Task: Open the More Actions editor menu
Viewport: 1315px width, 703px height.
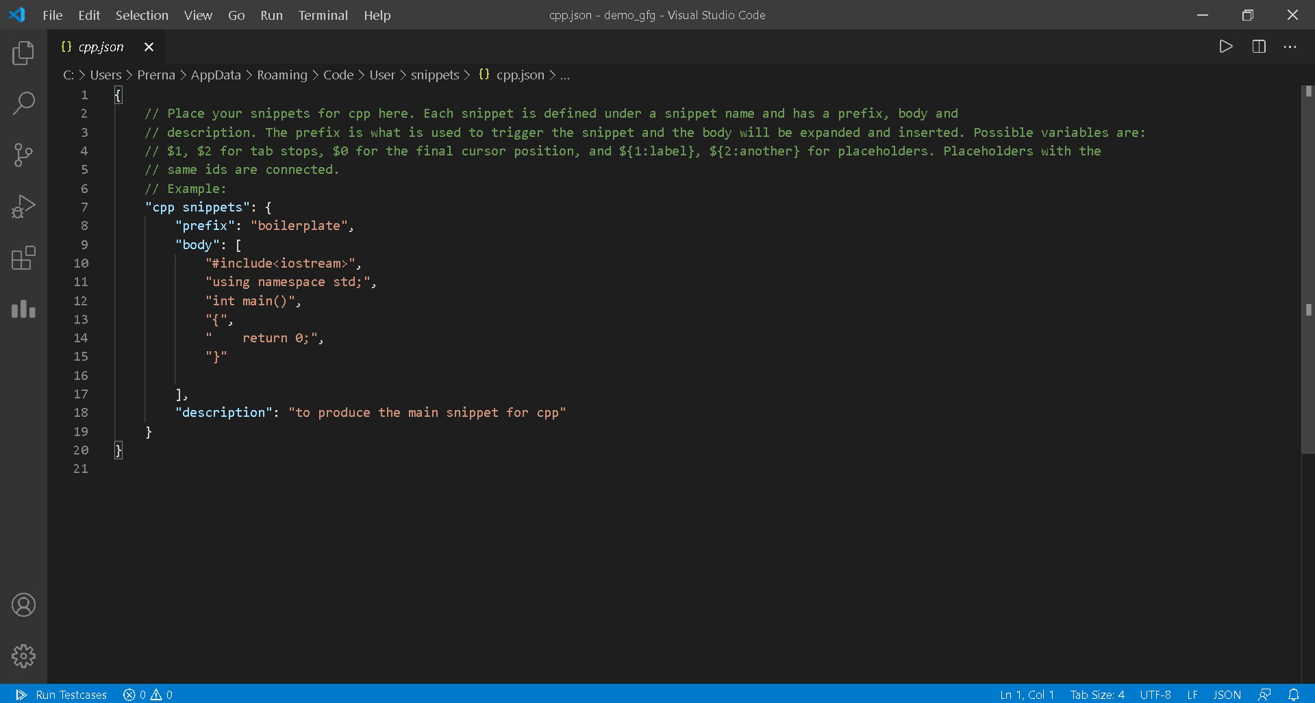Action: point(1291,47)
